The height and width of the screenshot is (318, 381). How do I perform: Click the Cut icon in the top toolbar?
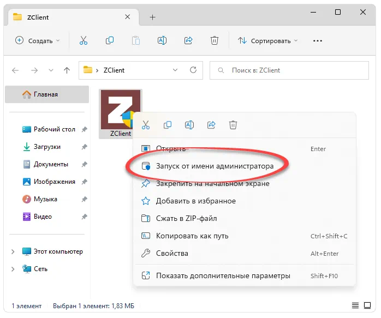[x=84, y=40]
